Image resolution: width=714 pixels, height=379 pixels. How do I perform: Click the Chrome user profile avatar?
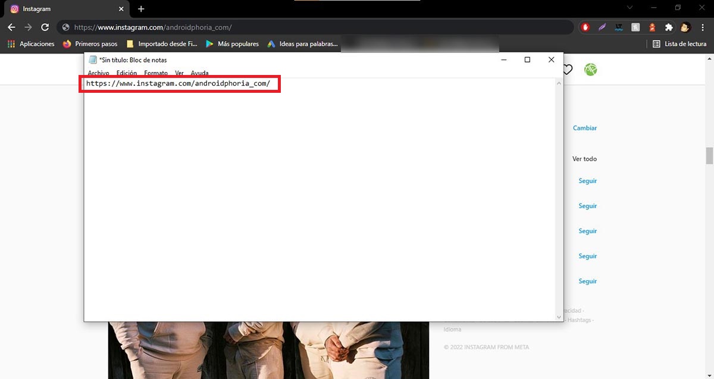tap(685, 27)
